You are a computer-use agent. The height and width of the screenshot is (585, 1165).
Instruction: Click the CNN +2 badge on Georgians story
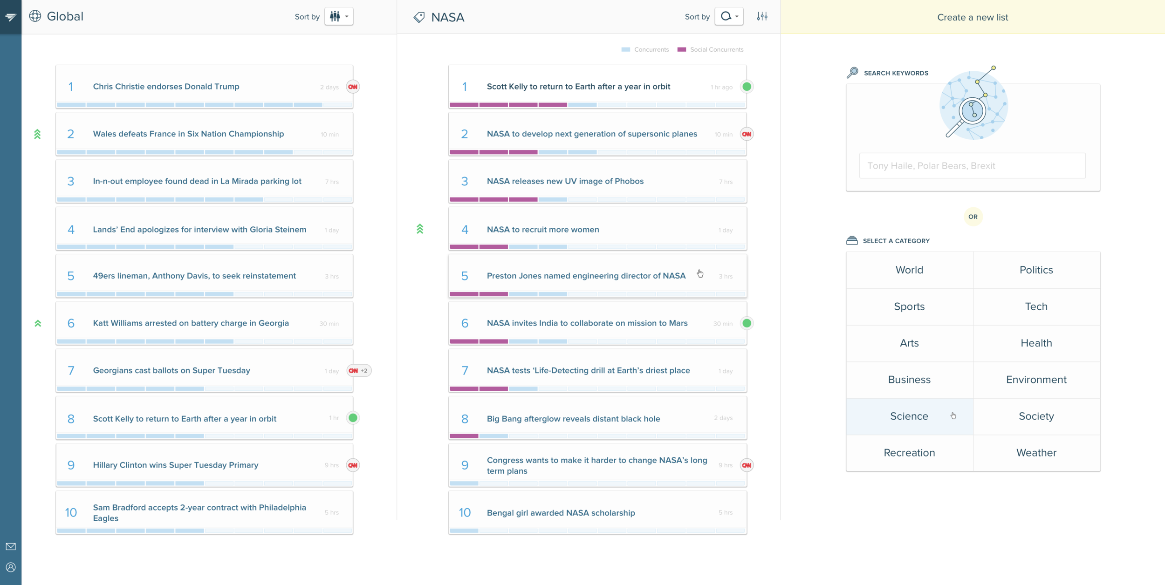point(358,371)
